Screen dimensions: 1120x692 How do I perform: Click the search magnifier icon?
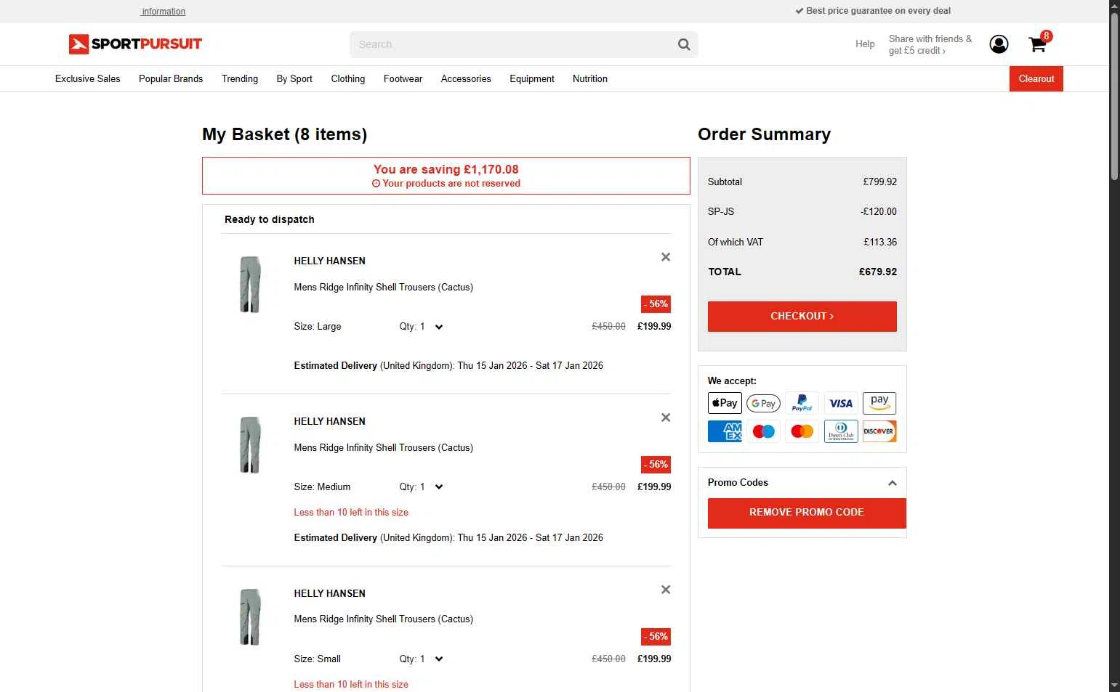tap(684, 44)
